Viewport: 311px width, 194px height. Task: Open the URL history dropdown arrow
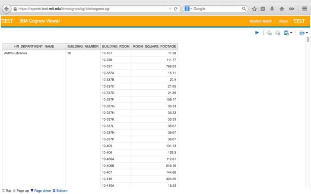tap(170, 9)
